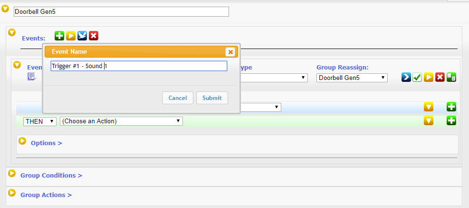Screen dimensions: 469x208
Task: Click the event notes document icon
Action: [31, 77]
